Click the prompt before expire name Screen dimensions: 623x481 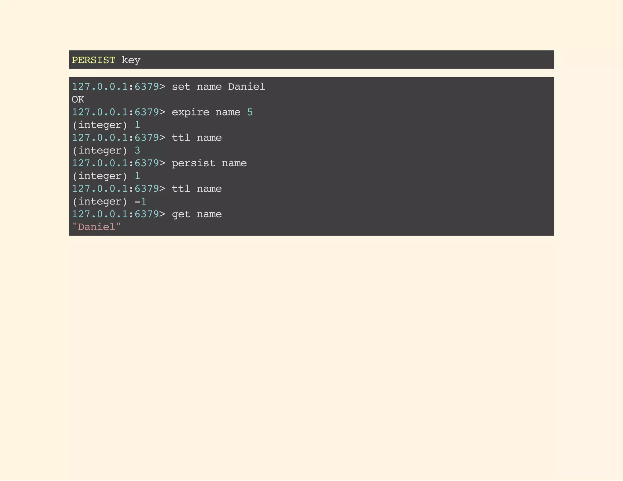coord(118,112)
